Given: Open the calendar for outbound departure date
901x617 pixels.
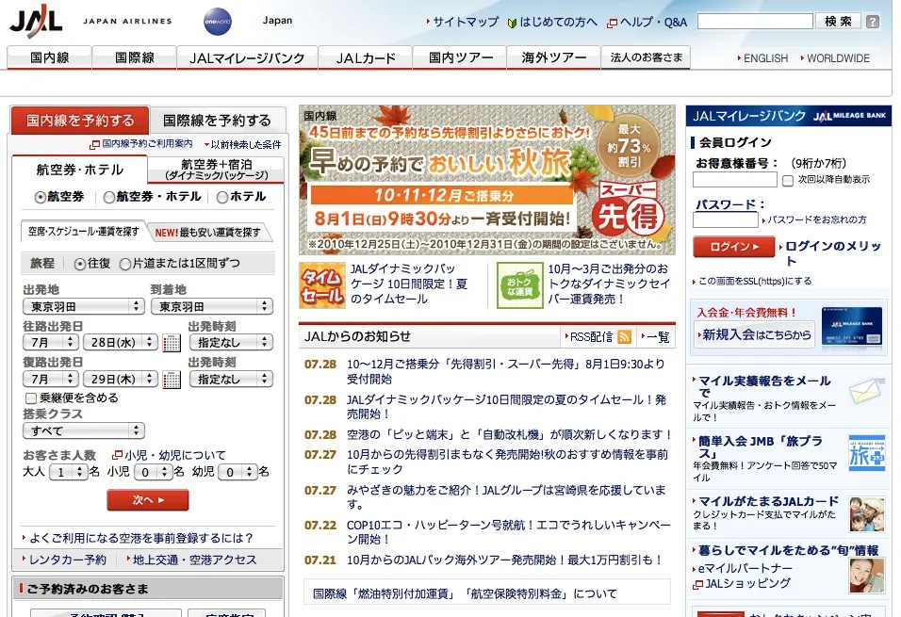Looking at the screenshot, I should coord(172,343).
